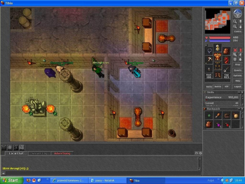Image resolution: width=245 pixels, height=184 pixels.
Task: Click the Logout button
Action: pos(238,86)
